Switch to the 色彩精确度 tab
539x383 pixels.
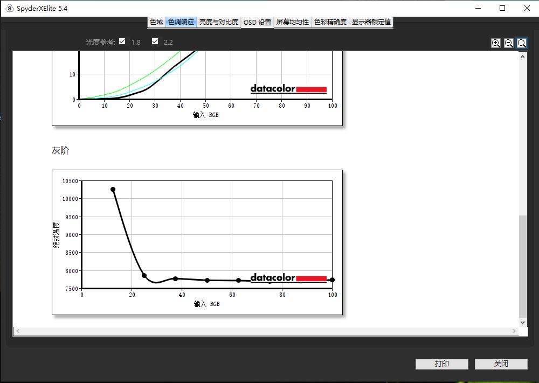coord(330,22)
